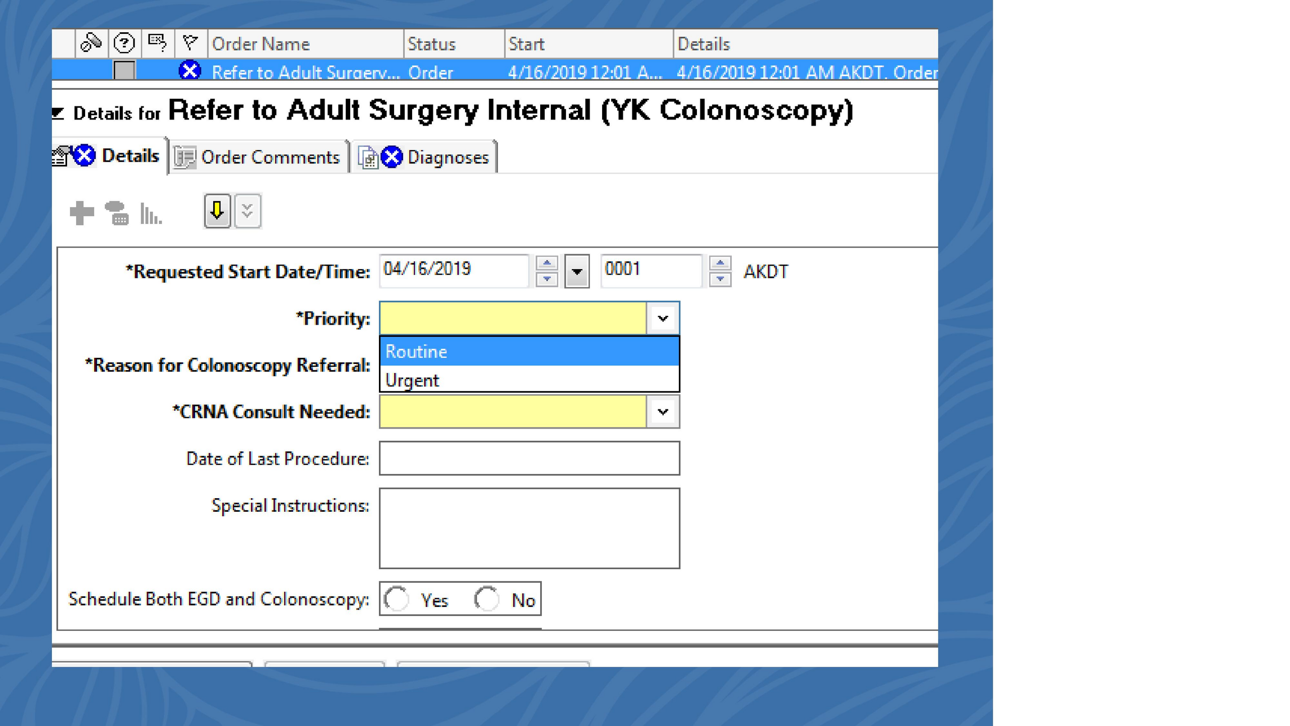Click the filter flag column header icon
Viewport: 1290px width, 726px height.
[x=190, y=43]
